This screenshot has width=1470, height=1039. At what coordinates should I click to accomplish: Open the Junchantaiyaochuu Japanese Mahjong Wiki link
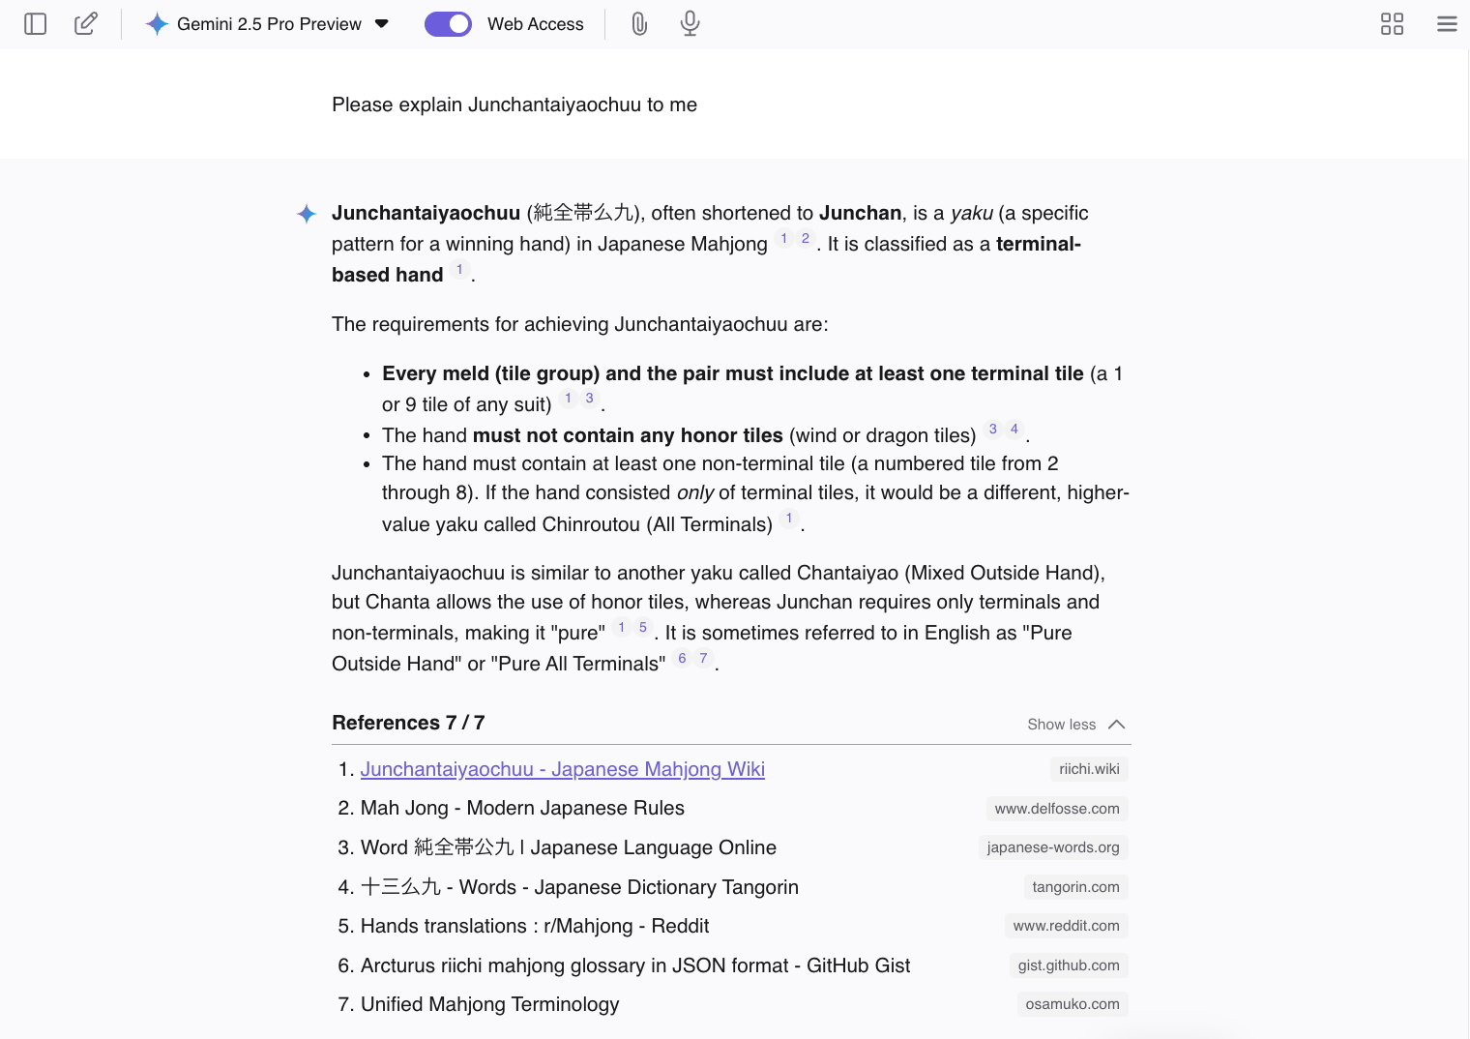click(562, 769)
